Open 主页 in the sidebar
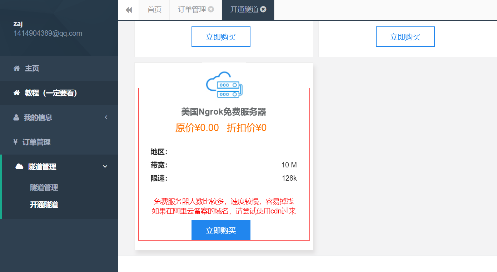This screenshot has width=497, height=272. coord(59,68)
